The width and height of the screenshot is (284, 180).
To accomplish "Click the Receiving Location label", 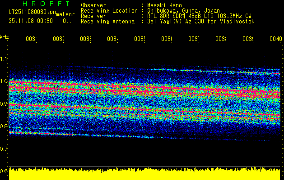I will (109, 11).
